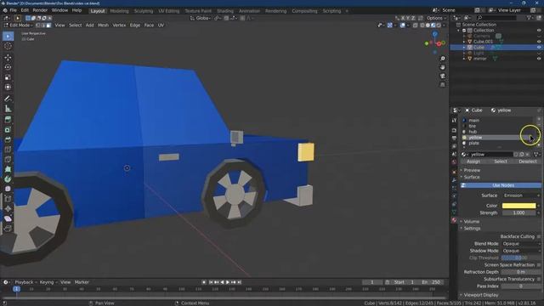Viewport: 544px width, 306px height.
Task: Click the viewport zoom magnifier icon
Action: pyautogui.click(x=443, y=59)
